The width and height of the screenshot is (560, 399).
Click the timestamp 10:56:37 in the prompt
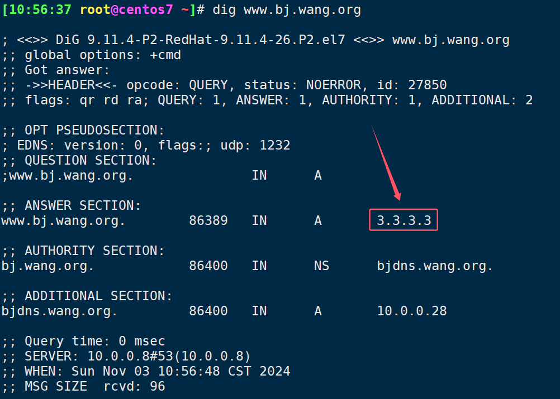(40, 9)
